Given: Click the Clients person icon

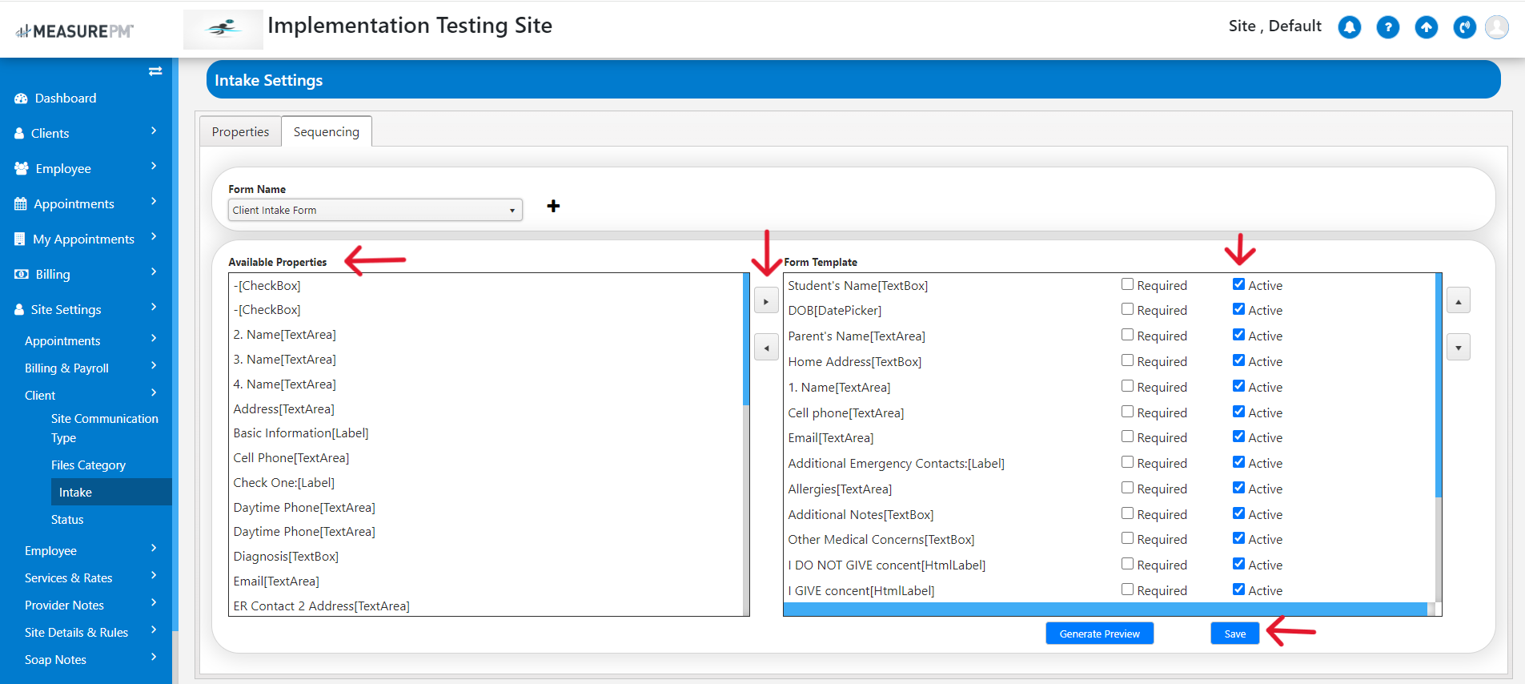Looking at the screenshot, I should point(19,134).
